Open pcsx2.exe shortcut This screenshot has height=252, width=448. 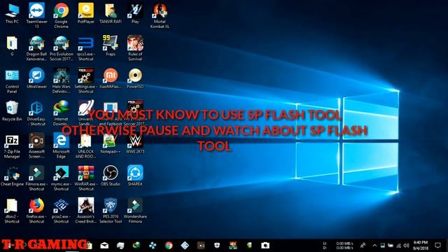click(x=61, y=211)
